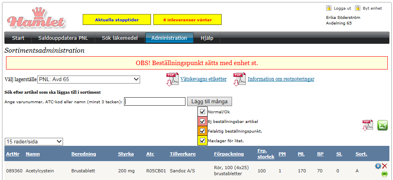Screen dimensions: 393x180
Task: Click the padlock icon beside Logga ut
Action: pos(329,8)
